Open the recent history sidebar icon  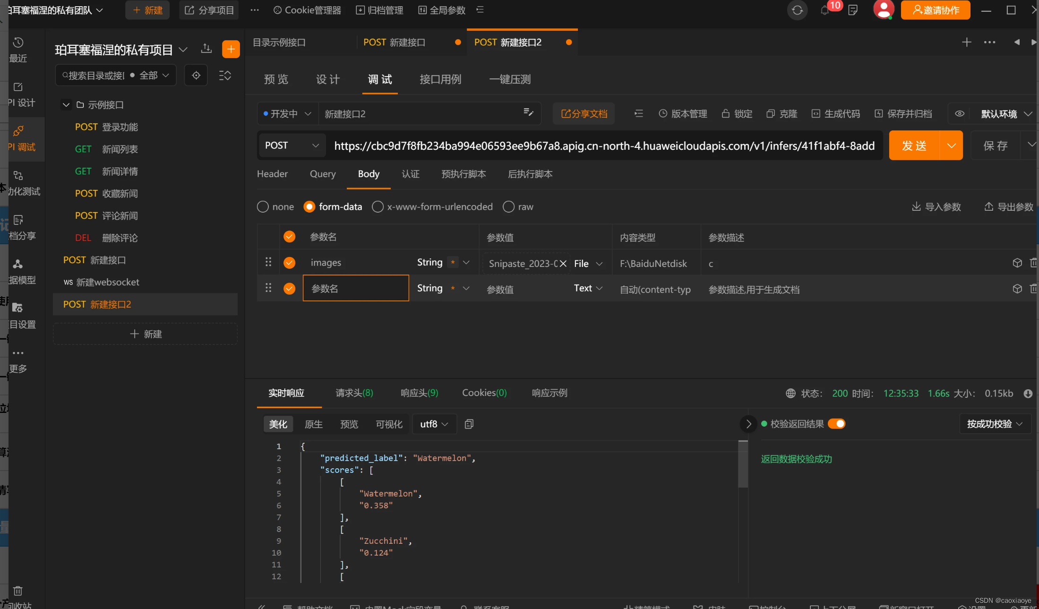[x=18, y=43]
